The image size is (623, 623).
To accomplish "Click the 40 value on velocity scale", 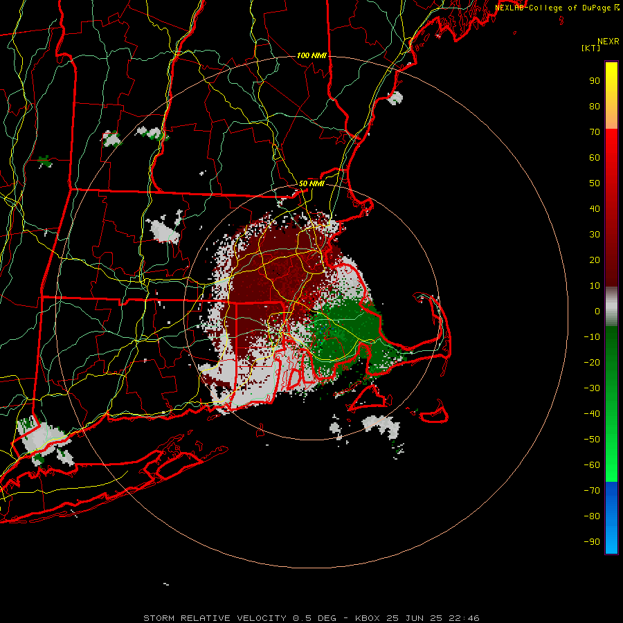I will (x=595, y=209).
